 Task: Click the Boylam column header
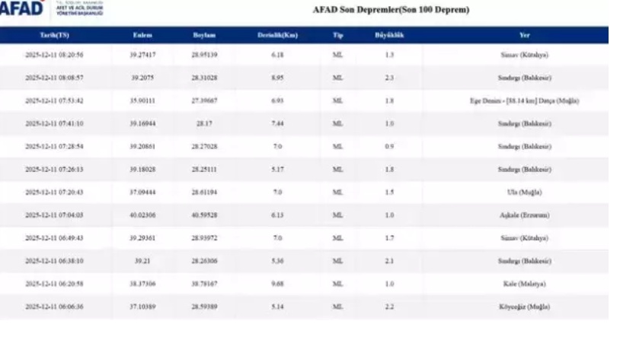[205, 36]
